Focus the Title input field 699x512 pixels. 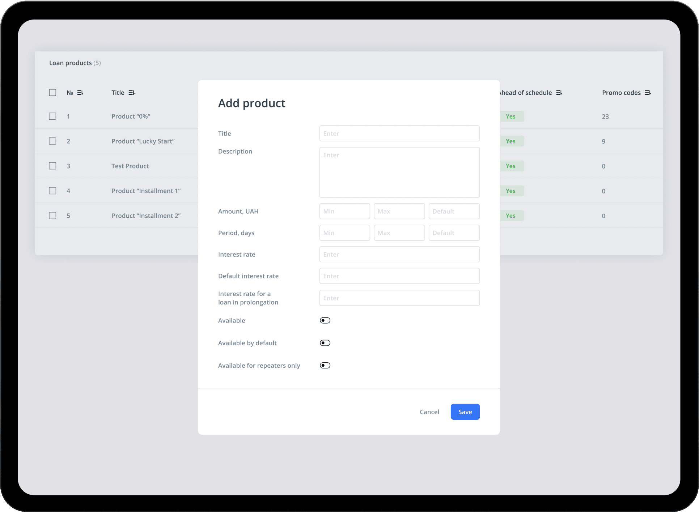pos(399,133)
